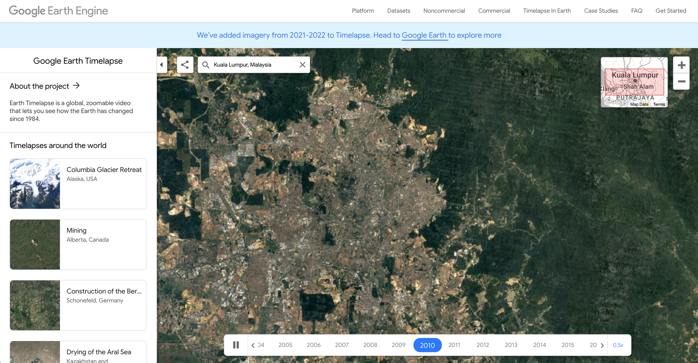Open the minimap Terms link
698x363 pixels.
pos(659,104)
